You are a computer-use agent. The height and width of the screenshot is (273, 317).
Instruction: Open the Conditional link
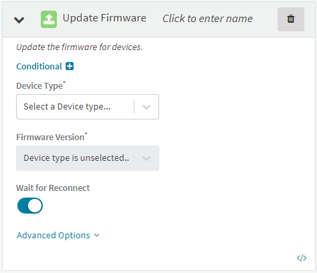click(39, 66)
